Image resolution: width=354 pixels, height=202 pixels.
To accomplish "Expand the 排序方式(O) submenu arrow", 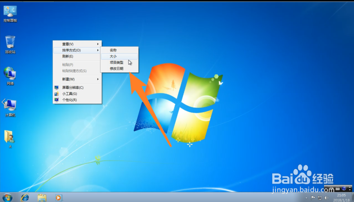I will (x=98, y=50).
